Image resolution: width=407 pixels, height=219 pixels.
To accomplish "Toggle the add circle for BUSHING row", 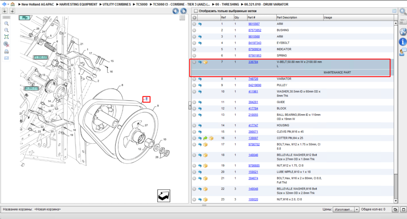I will (x=194, y=30).
